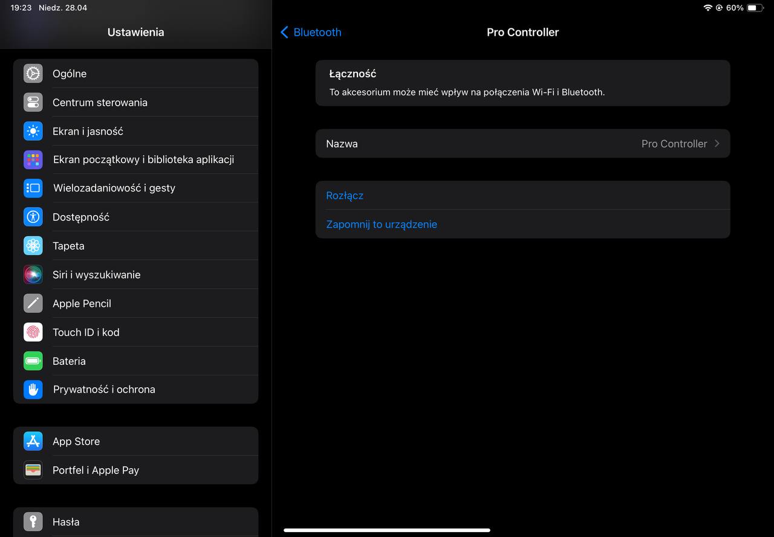Tap the Ekran początkowy grid icon
This screenshot has width=774, height=537.
coord(33,159)
